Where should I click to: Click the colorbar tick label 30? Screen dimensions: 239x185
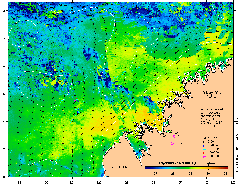tap(208, 174)
